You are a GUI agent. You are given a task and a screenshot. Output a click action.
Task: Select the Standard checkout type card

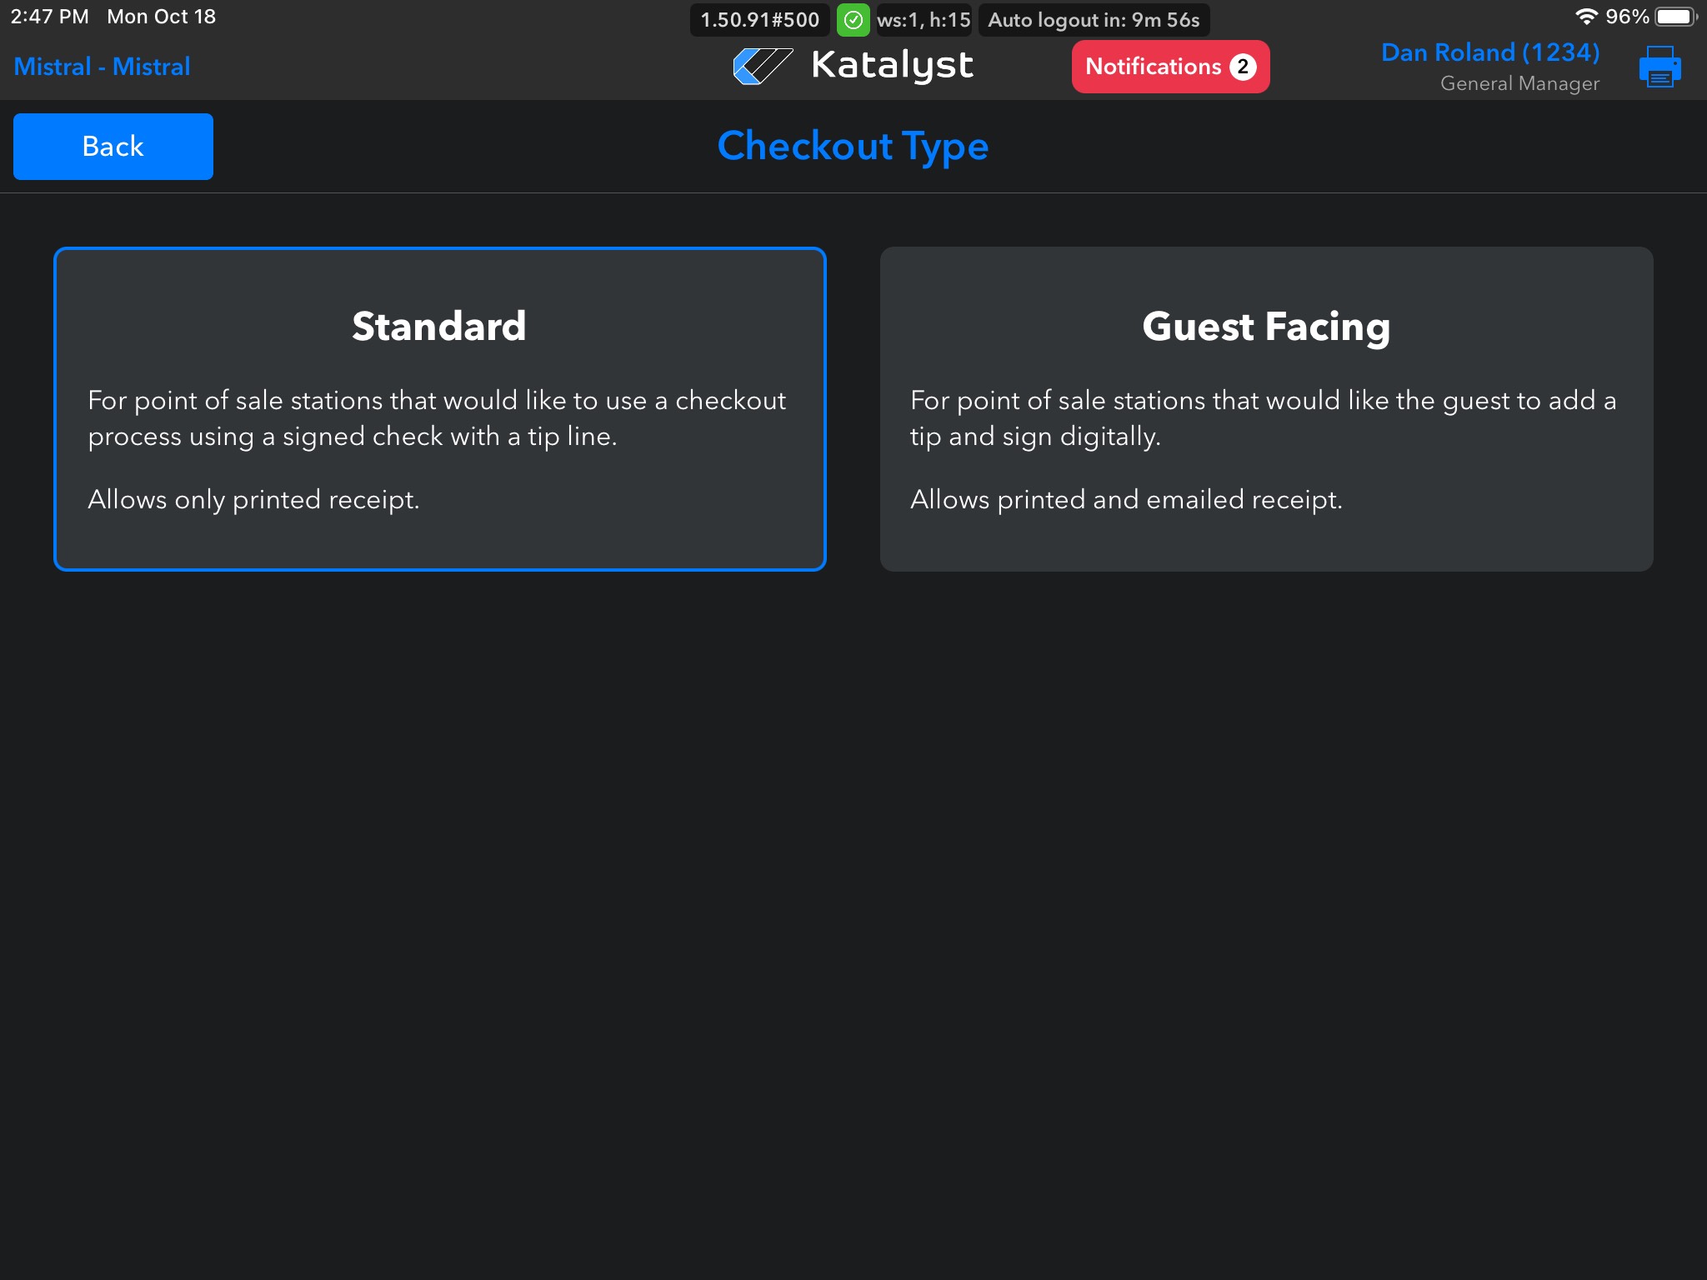[440, 408]
